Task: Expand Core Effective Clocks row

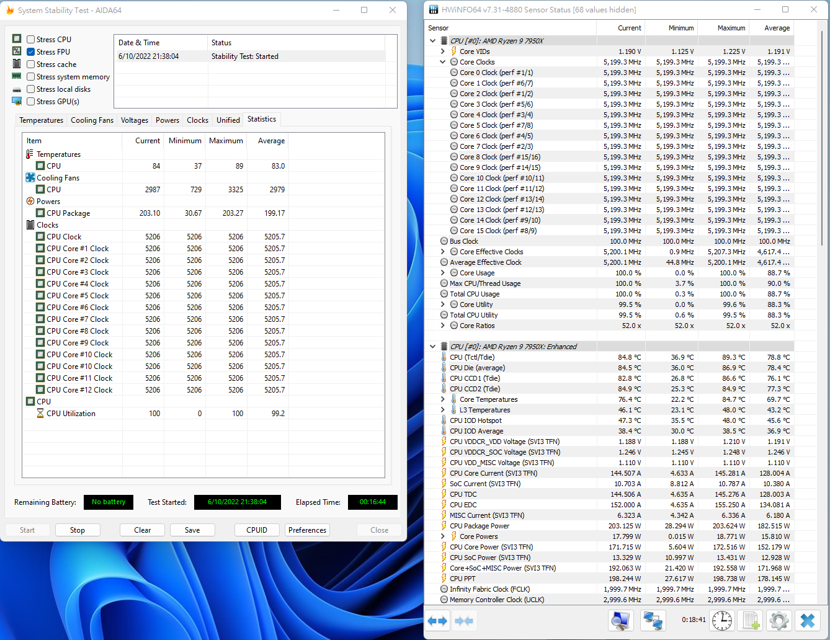Action: [x=443, y=252]
